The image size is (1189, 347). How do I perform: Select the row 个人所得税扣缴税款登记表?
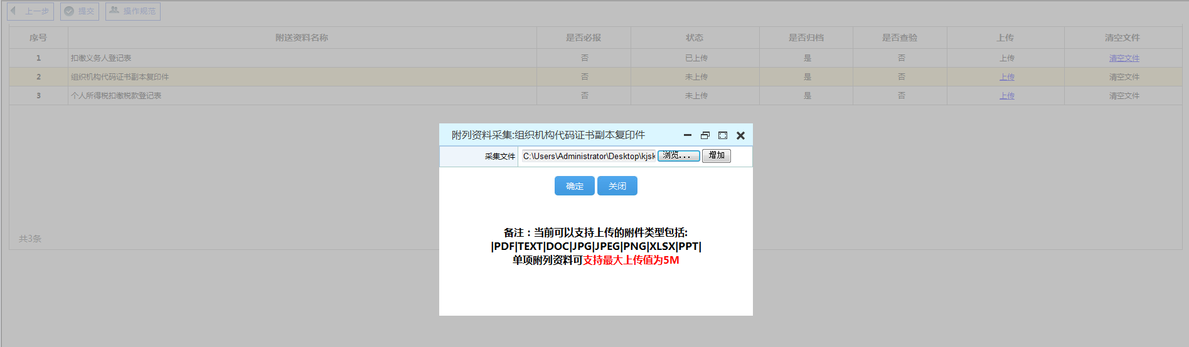click(x=595, y=96)
